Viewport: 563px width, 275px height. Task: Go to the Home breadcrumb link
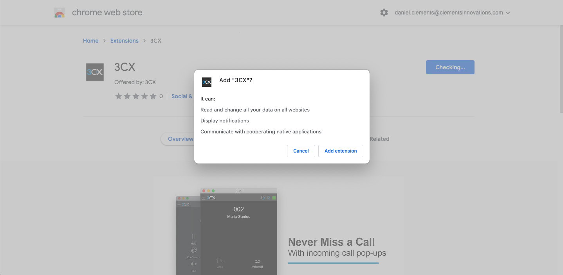pyautogui.click(x=91, y=41)
